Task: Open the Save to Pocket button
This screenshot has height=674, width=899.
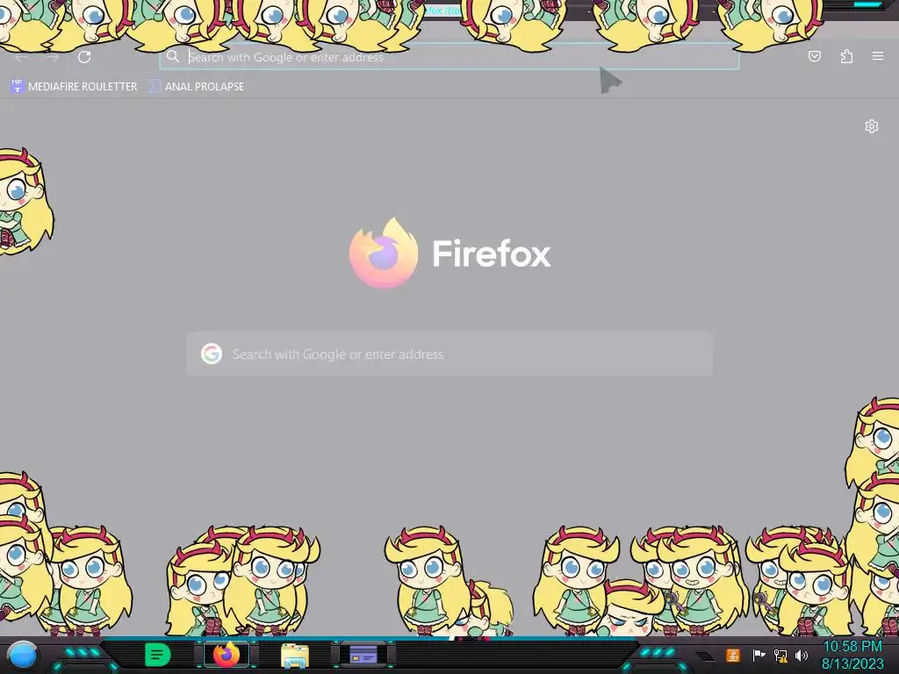Action: click(x=814, y=56)
